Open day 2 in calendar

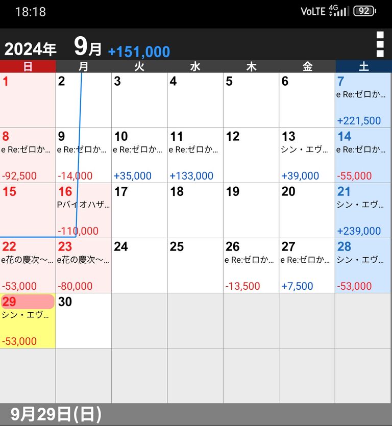coord(84,100)
